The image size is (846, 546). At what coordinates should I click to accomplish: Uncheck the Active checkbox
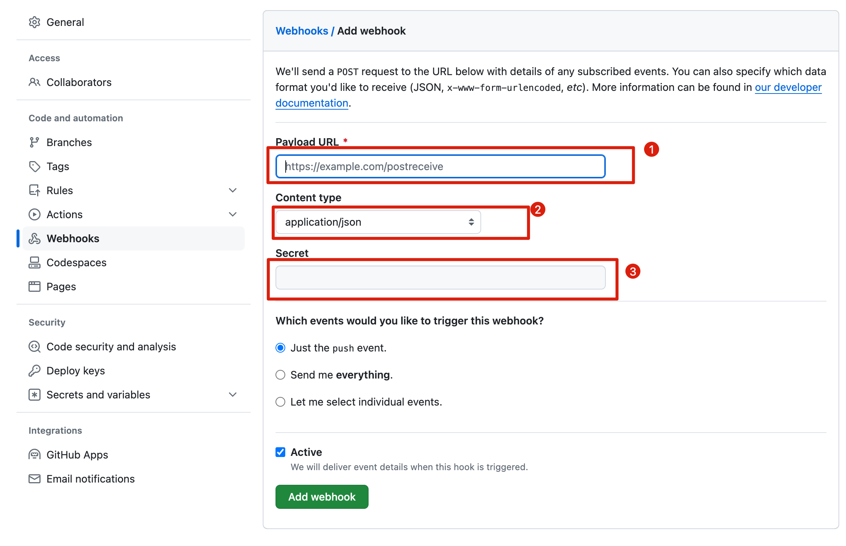(280, 452)
